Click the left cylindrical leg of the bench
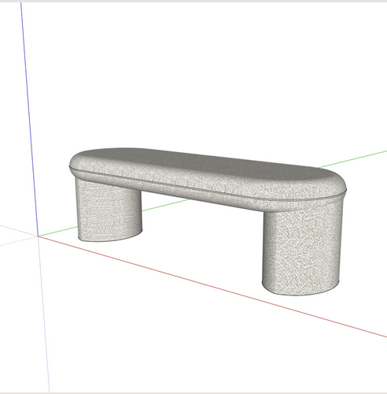 click(109, 210)
